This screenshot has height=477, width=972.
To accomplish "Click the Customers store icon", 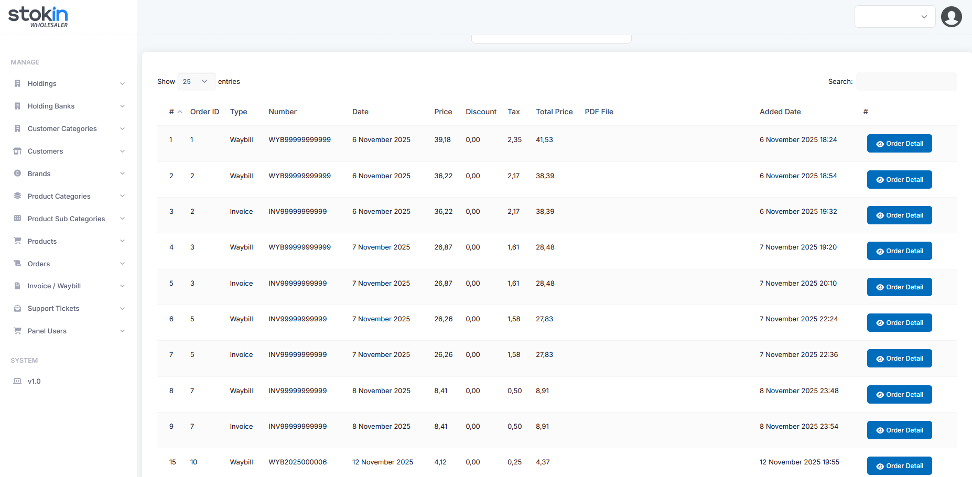I will pyautogui.click(x=17, y=151).
